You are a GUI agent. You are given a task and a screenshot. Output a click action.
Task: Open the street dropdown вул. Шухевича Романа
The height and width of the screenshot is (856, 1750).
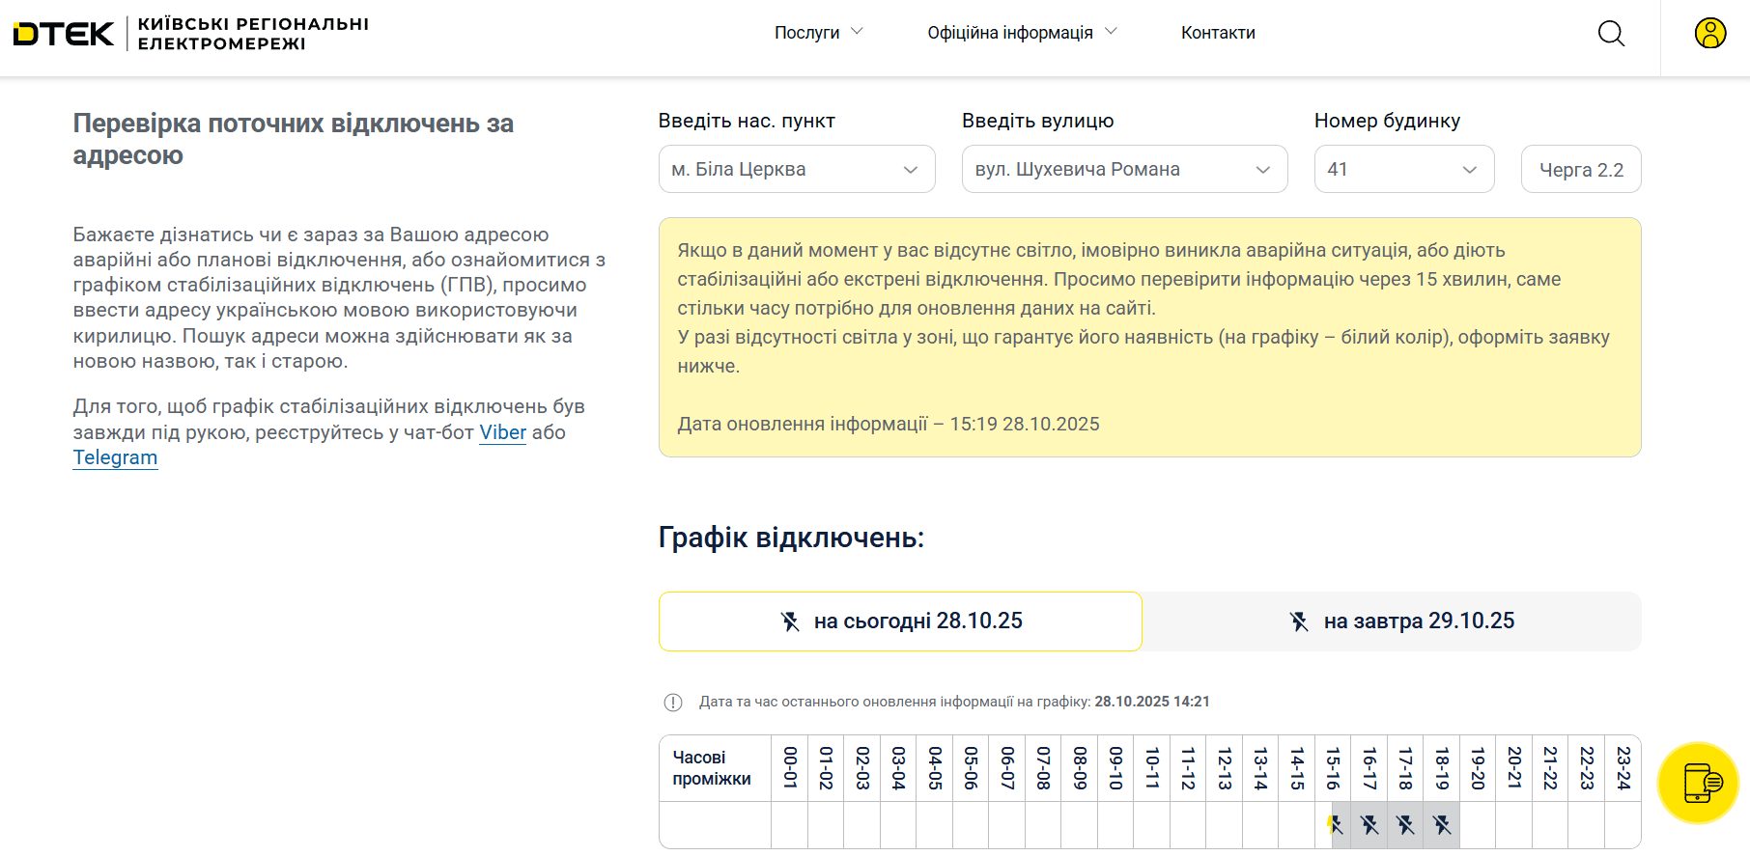[1124, 169]
